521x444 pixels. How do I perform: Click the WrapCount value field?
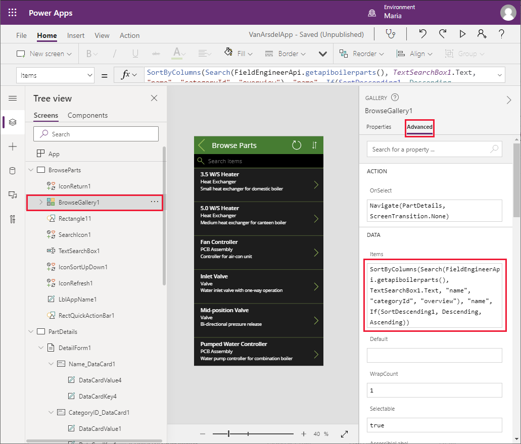[x=434, y=390]
